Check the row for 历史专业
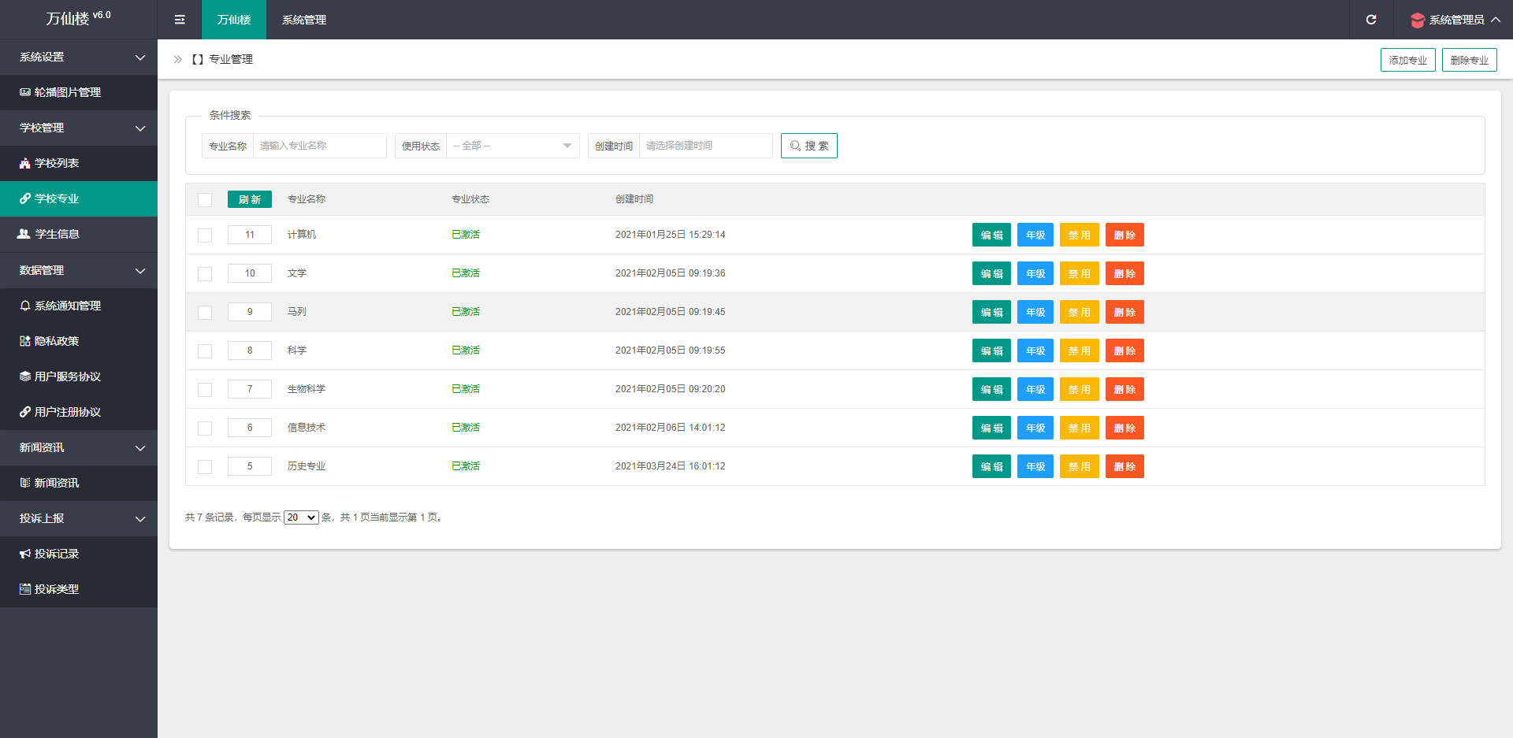The image size is (1513, 738). click(x=205, y=466)
